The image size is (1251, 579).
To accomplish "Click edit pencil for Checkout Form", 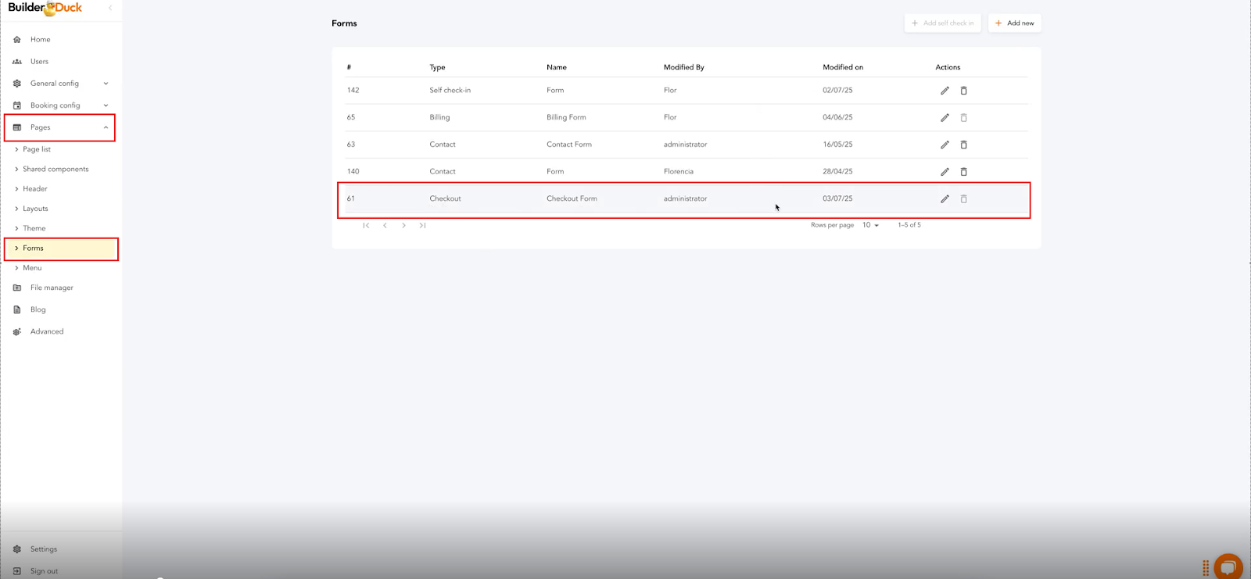I will [x=945, y=199].
